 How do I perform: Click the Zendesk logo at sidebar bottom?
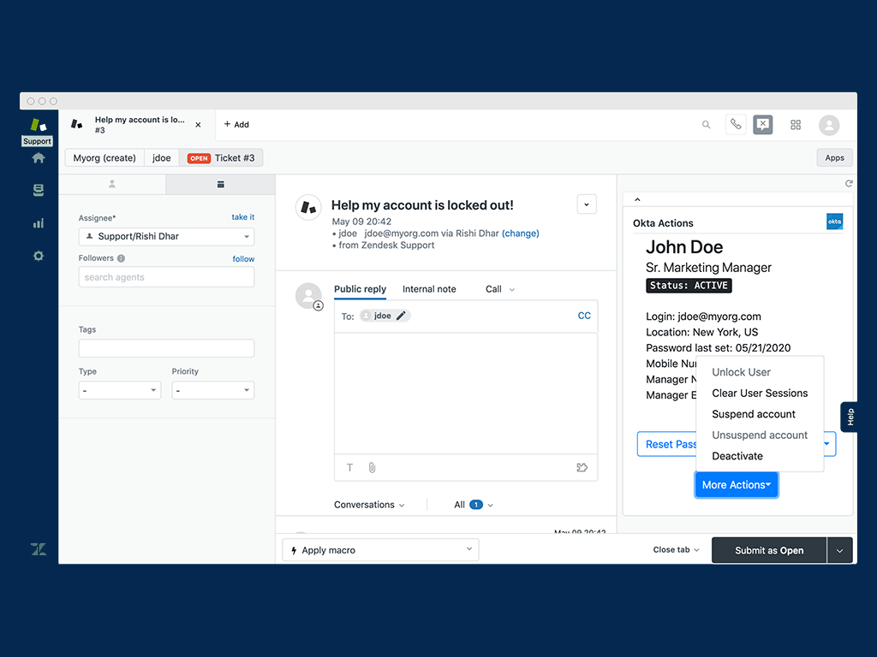click(x=39, y=549)
